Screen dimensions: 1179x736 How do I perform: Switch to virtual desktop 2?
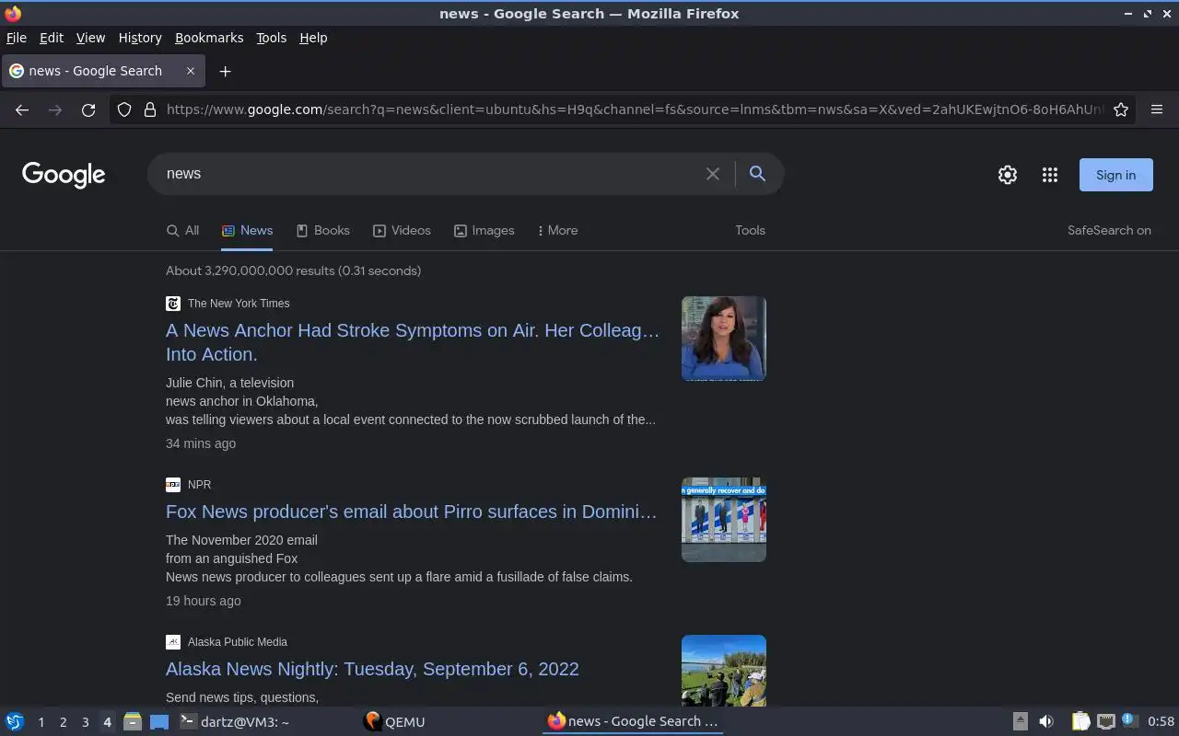[x=63, y=722]
